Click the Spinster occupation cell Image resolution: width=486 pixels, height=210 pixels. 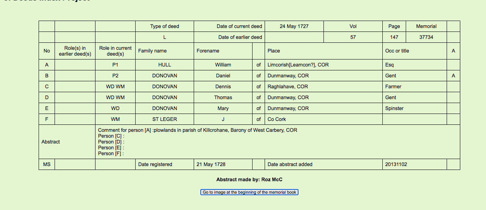tap(394, 108)
